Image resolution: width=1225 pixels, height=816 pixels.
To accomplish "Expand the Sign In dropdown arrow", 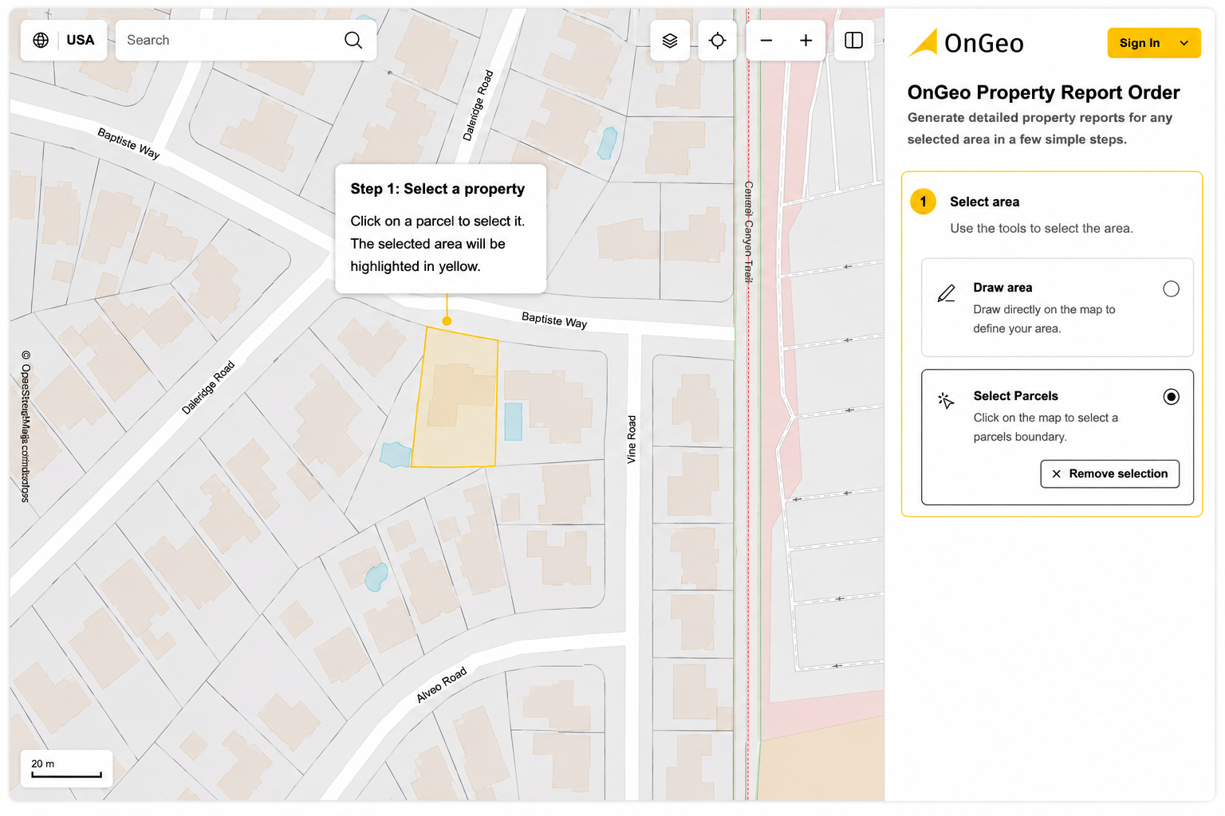I will pyautogui.click(x=1184, y=43).
